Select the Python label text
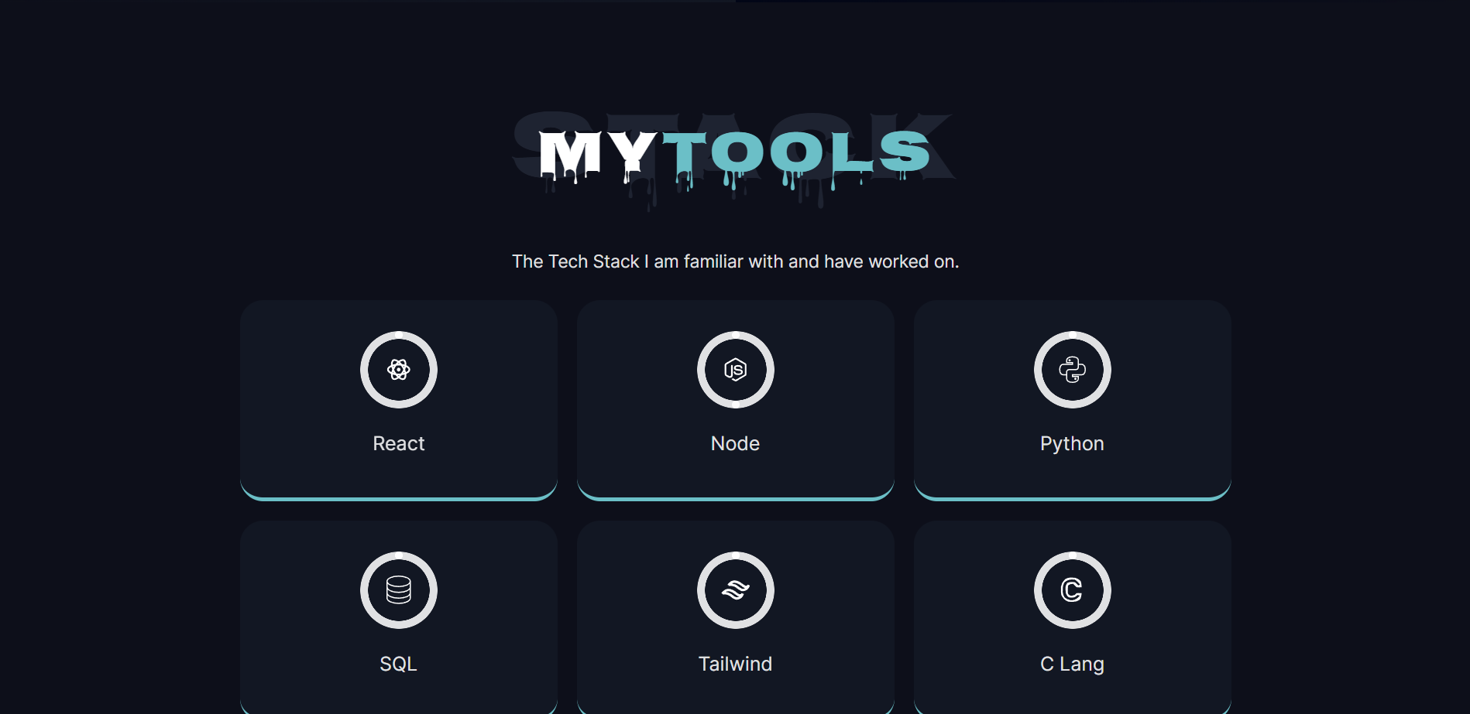 click(x=1072, y=444)
